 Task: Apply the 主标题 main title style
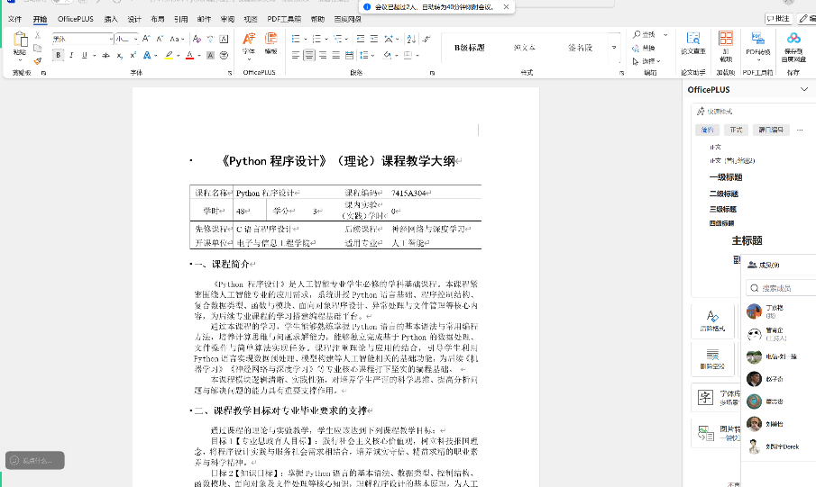747,240
